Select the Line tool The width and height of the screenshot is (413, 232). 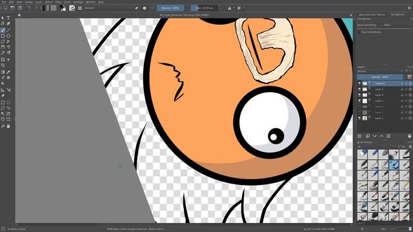(8, 30)
